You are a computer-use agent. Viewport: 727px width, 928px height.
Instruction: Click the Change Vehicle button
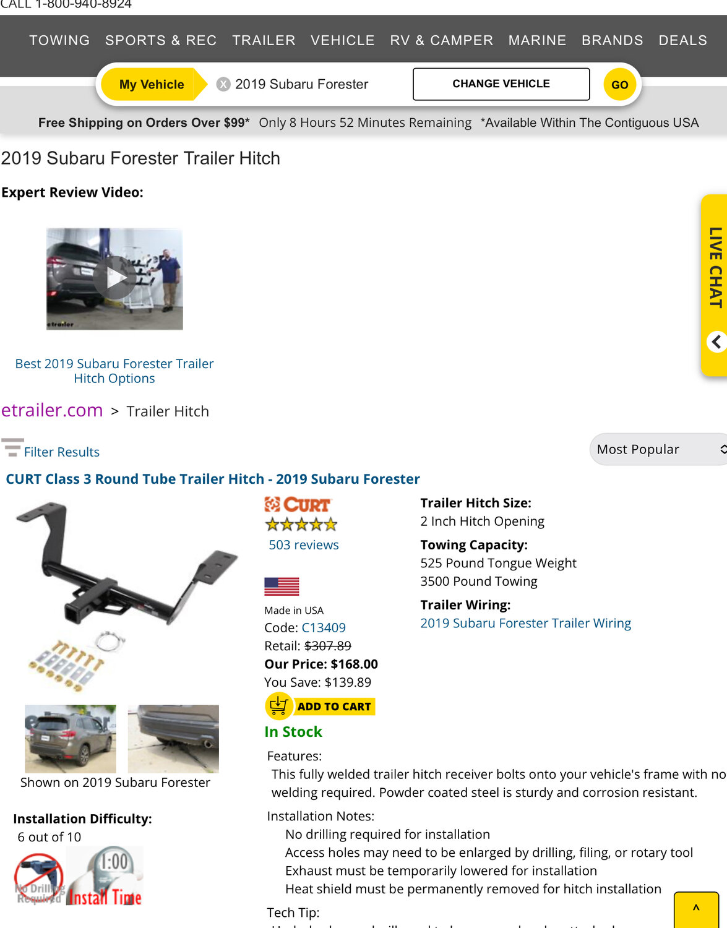(501, 84)
